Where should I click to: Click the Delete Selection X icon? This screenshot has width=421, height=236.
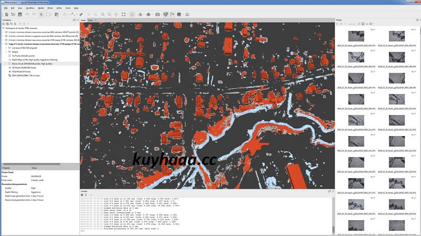(x=88, y=15)
